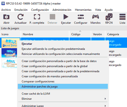Select the Dreamy Theater game thumbnail

tap(9, 43)
